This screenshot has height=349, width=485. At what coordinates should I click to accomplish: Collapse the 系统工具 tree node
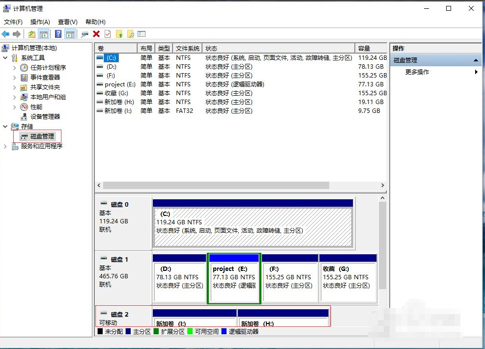tap(5, 58)
